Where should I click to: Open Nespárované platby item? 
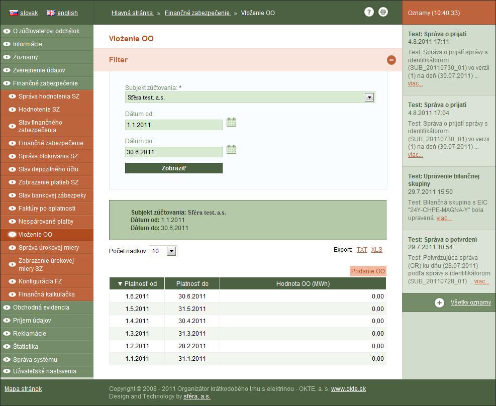pos(47,221)
